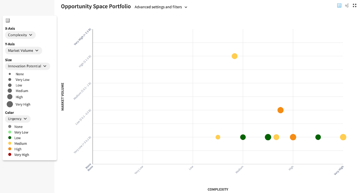364x193 pixels.
Task: Click the small yellow bubble left of Medium complexity
Action: pyautogui.click(x=218, y=137)
